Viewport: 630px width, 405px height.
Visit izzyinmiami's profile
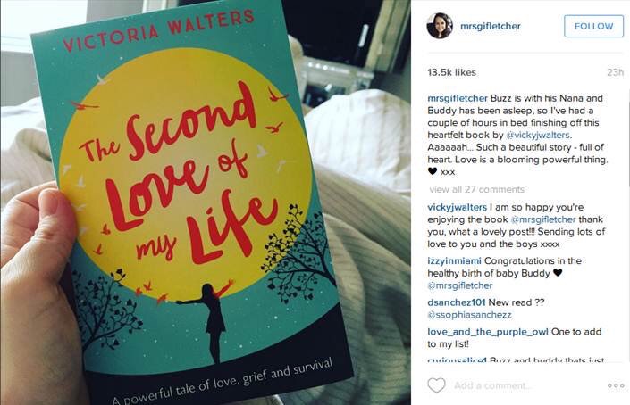click(454, 261)
